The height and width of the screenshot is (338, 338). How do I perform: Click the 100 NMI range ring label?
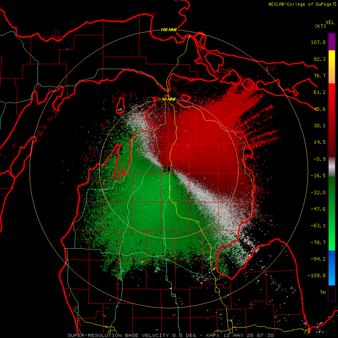click(x=169, y=30)
